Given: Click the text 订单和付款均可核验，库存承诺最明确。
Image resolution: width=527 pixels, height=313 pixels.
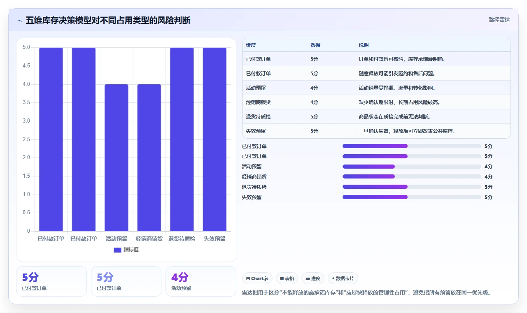Looking at the screenshot, I should (403, 59).
